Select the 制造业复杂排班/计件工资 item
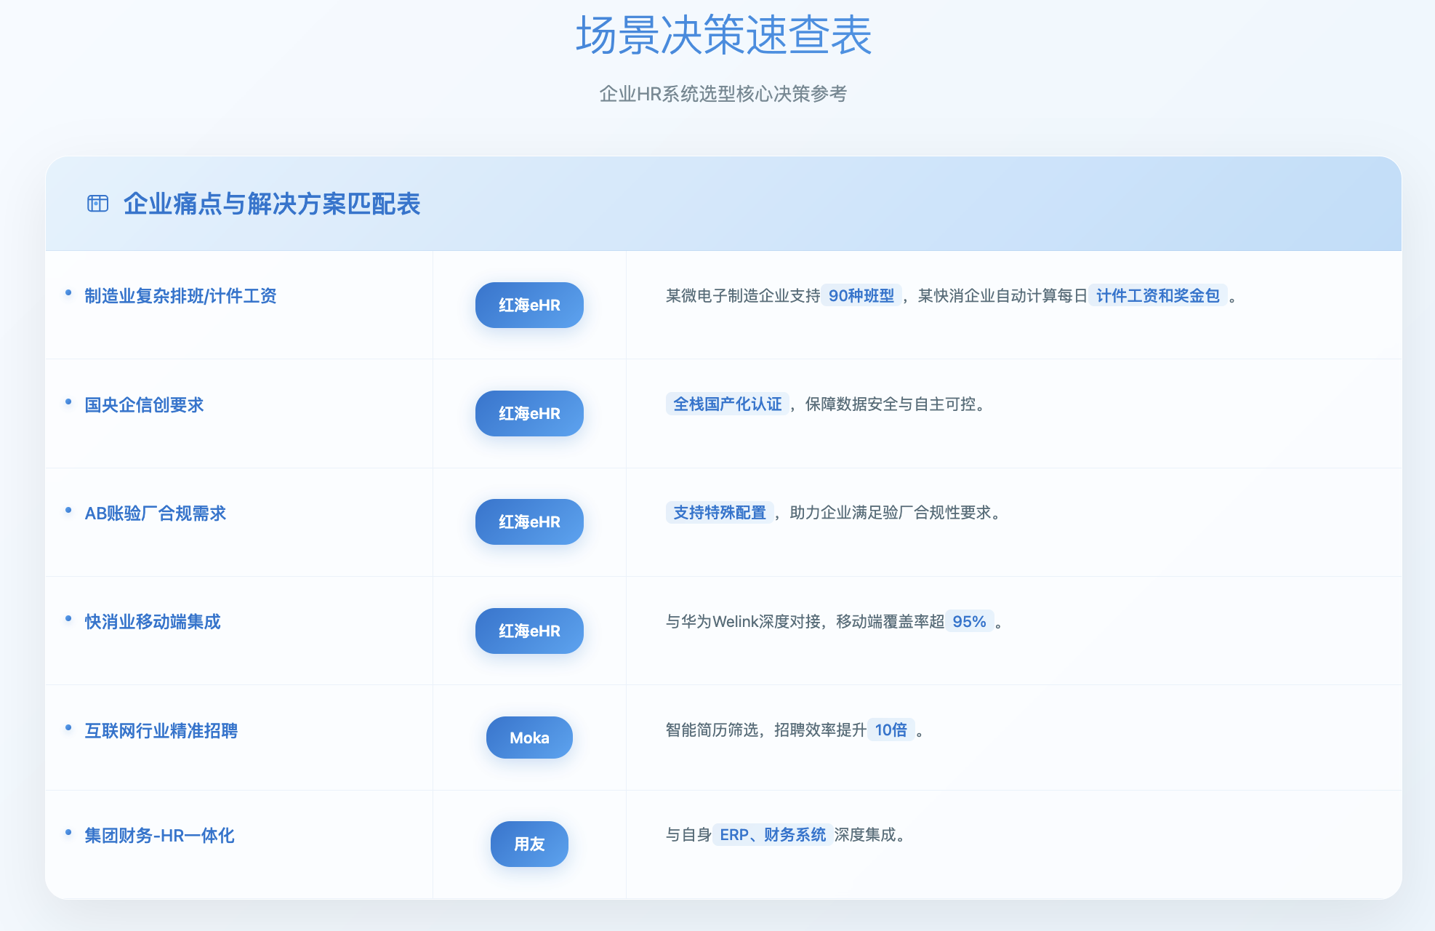 [x=180, y=296]
